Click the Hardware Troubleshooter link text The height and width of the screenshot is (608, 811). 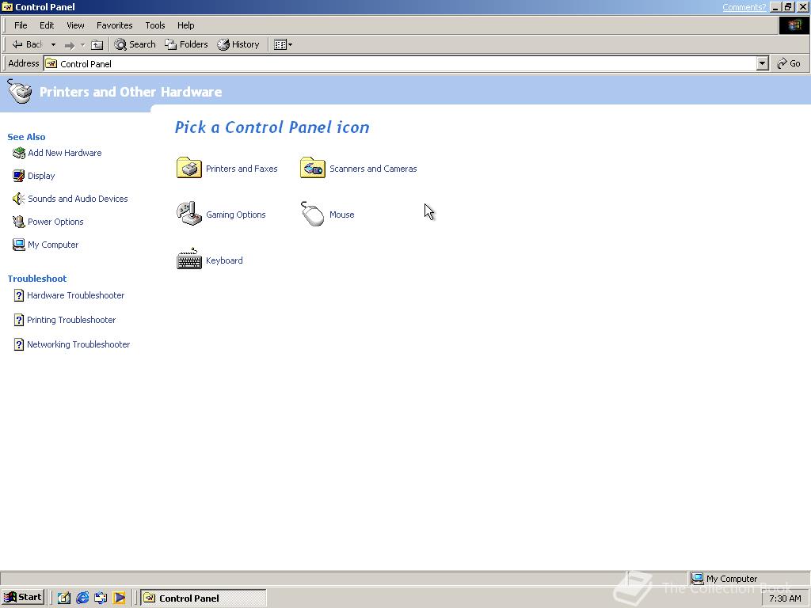75,295
